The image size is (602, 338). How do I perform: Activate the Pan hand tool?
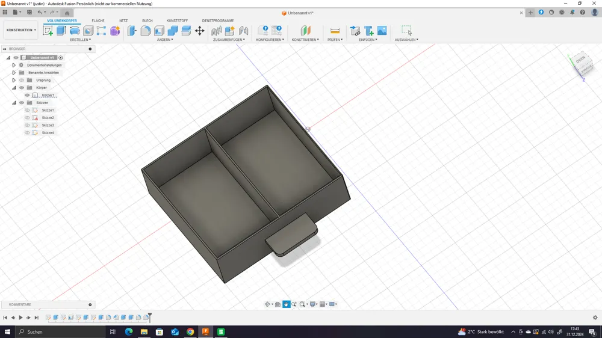pyautogui.click(x=287, y=304)
